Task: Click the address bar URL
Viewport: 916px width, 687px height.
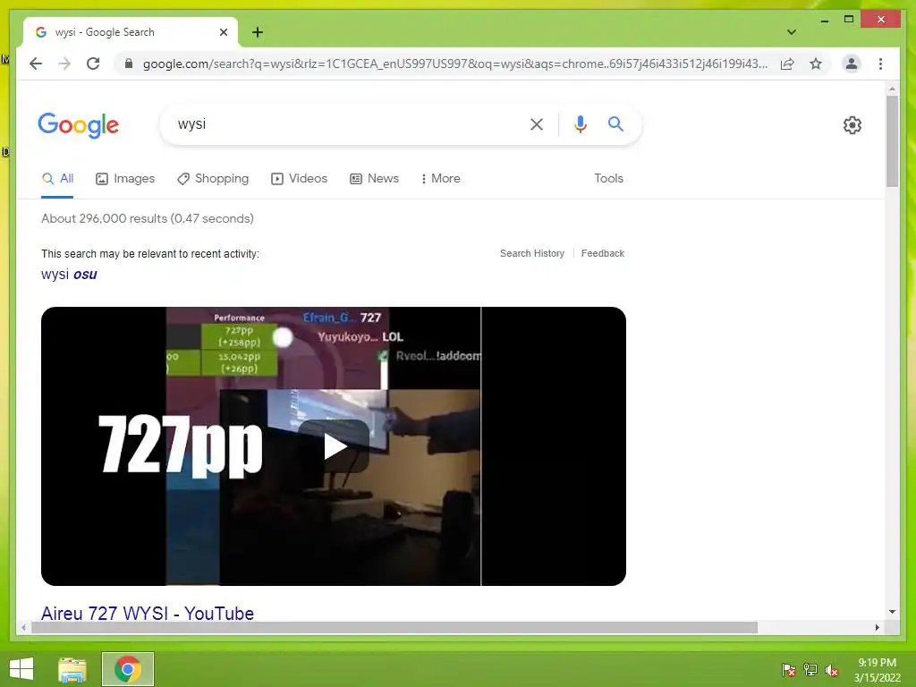Action: (455, 64)
